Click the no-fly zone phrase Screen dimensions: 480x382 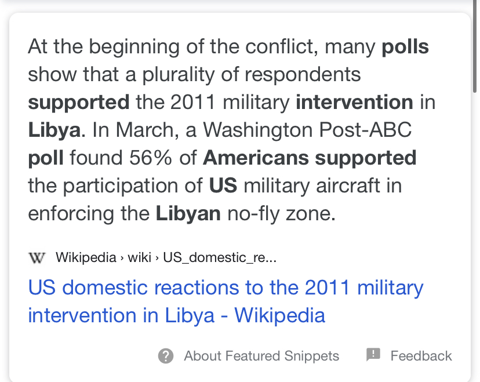point(281,214)
